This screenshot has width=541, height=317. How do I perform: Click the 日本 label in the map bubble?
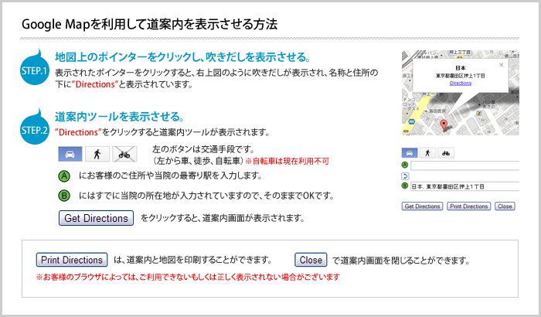tap(461, 68)
